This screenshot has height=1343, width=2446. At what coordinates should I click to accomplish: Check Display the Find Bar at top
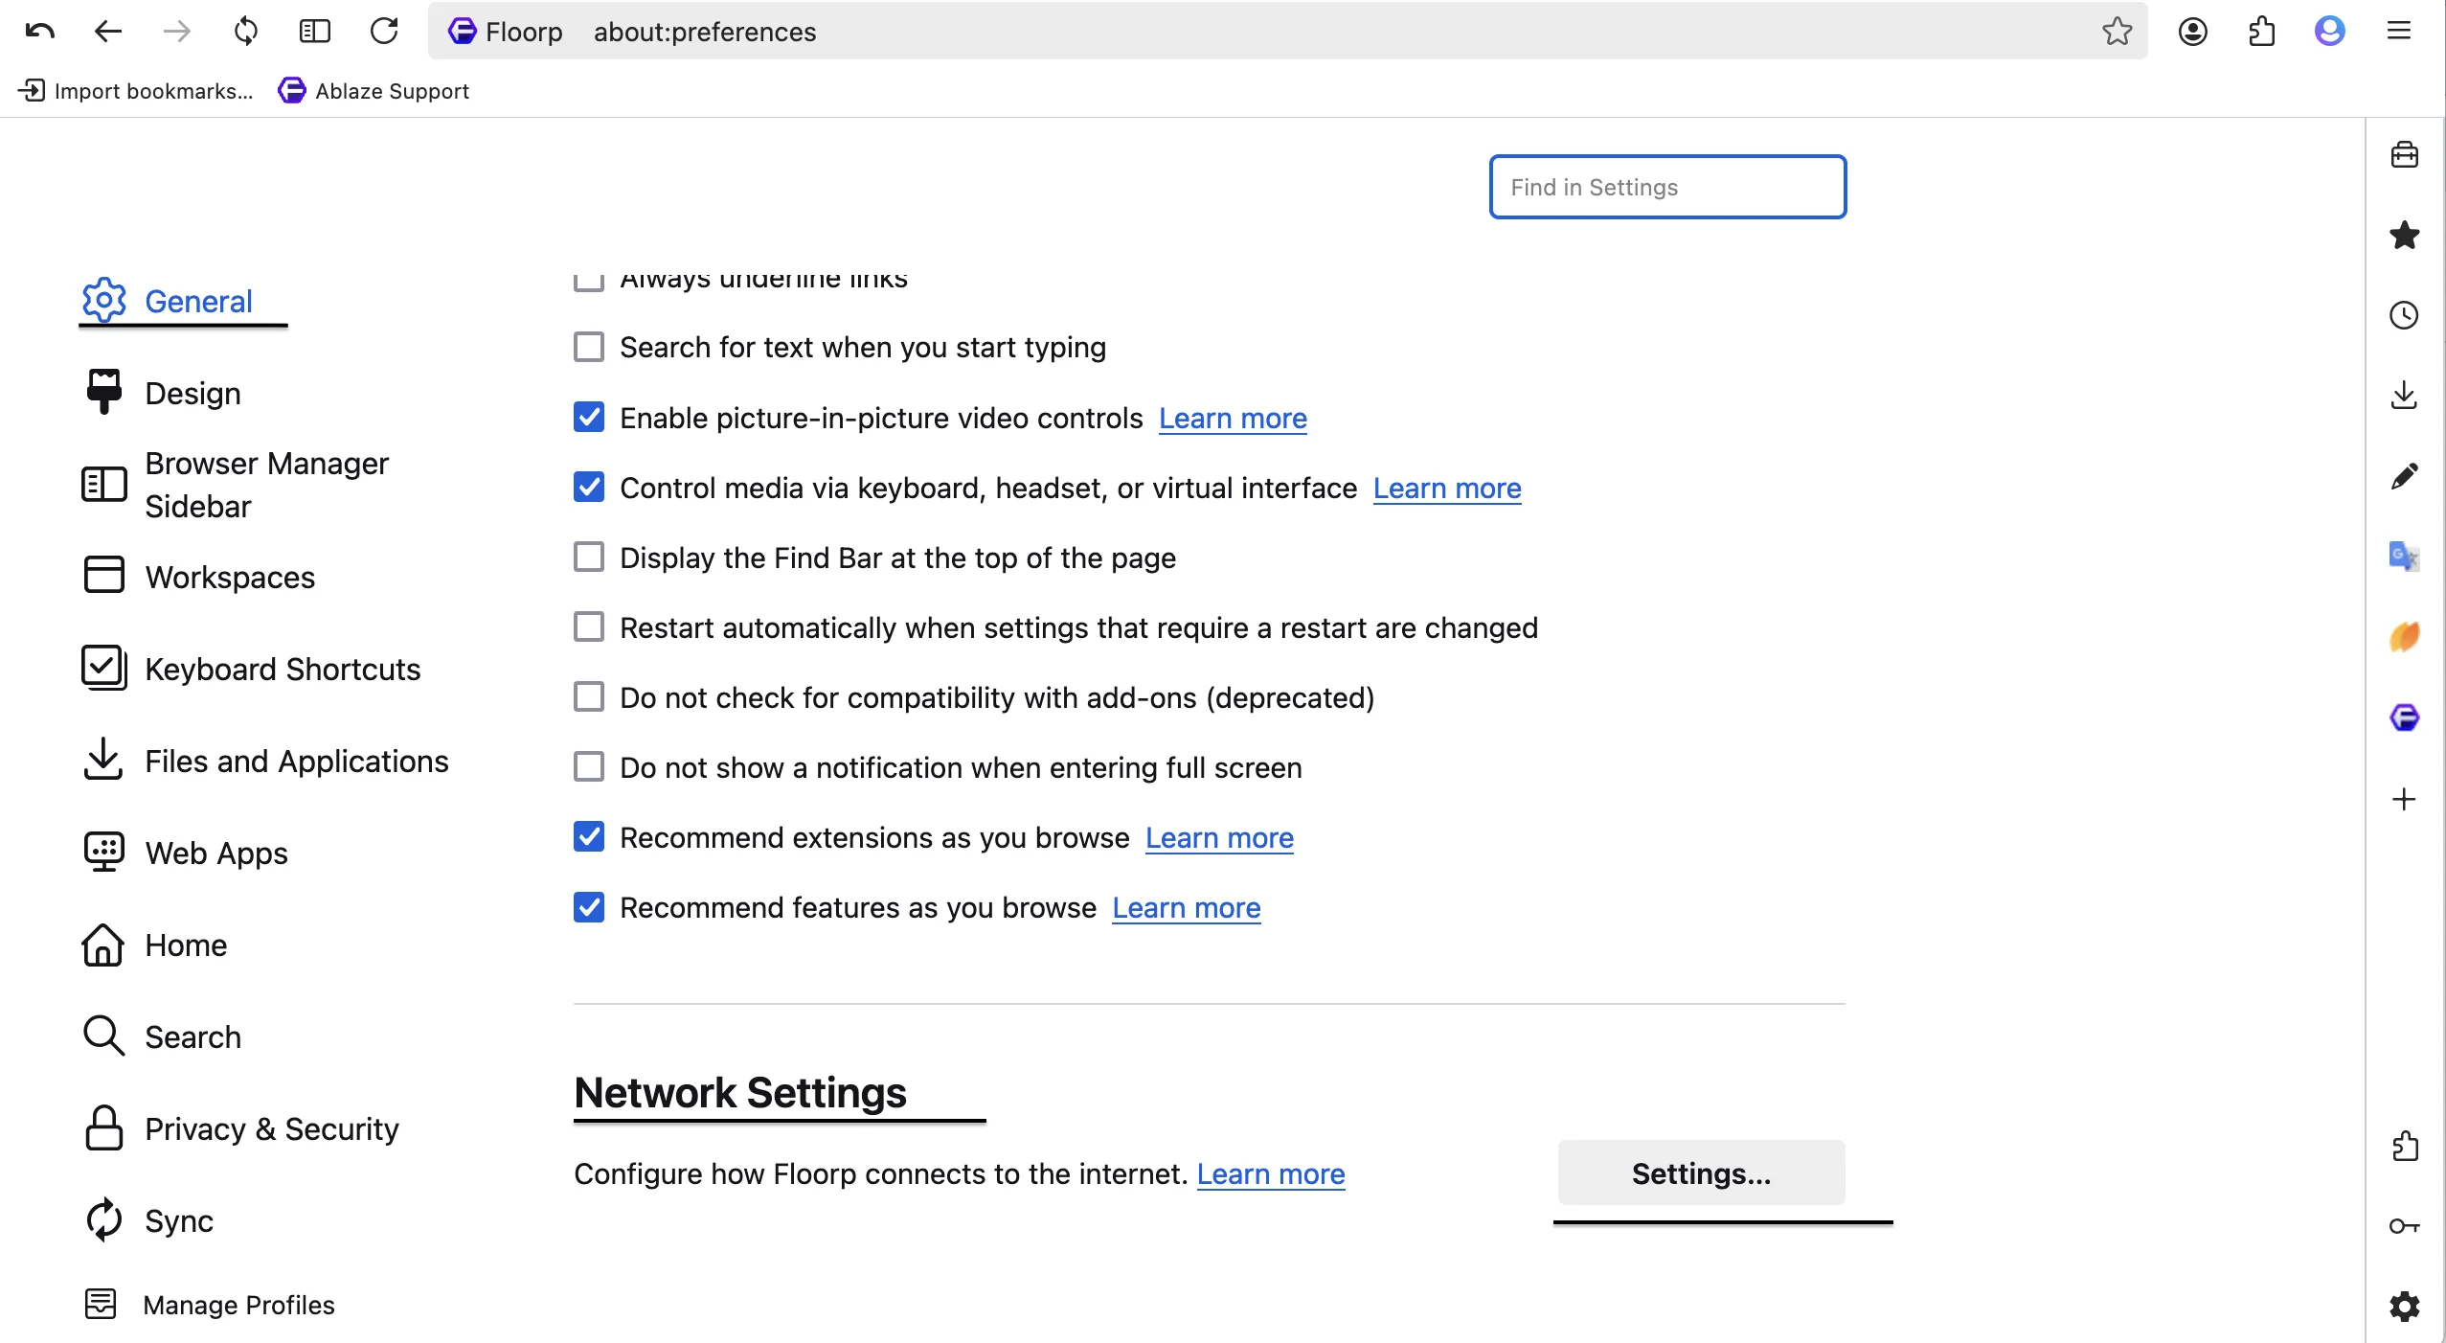pyautogui.click(x=589, y=558)
